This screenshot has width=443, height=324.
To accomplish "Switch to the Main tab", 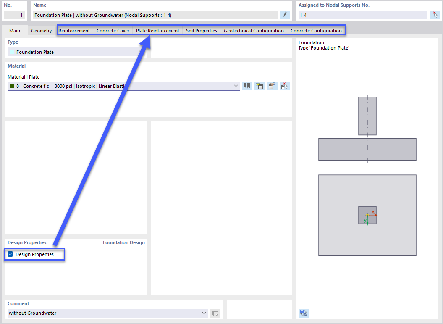I will [15, 31].
